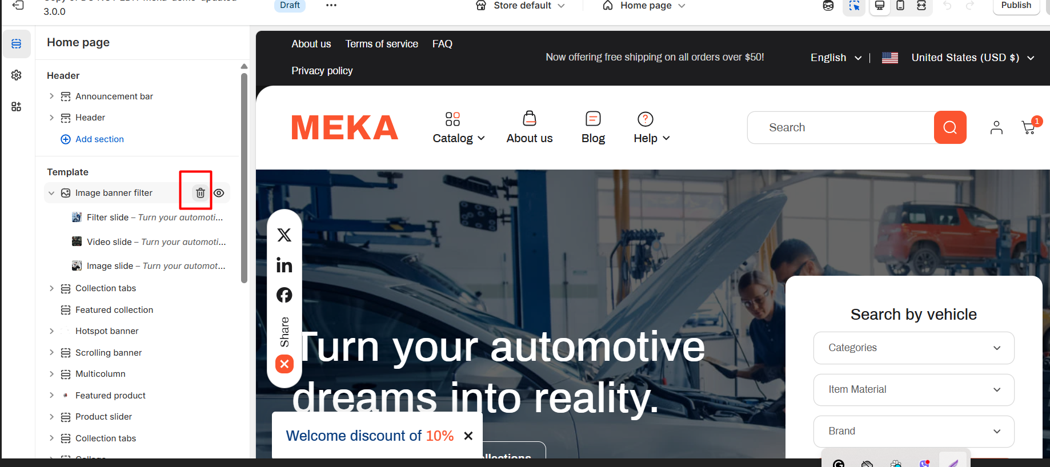The image size is (1050, 467).
Task: Open the App embeds sidebar icon
Action: point(17,107)
